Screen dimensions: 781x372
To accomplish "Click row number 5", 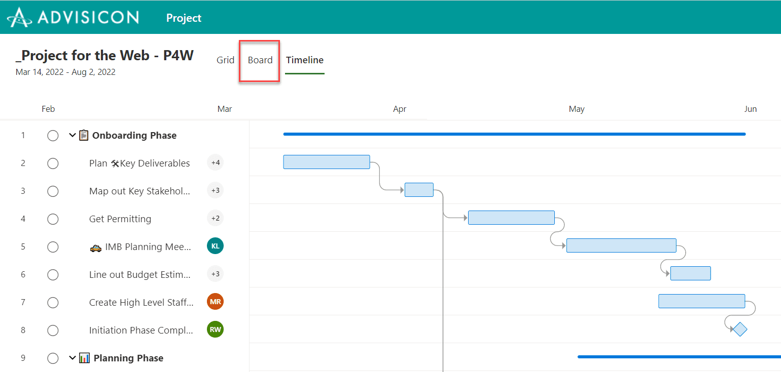I will [x=23, y=247].
